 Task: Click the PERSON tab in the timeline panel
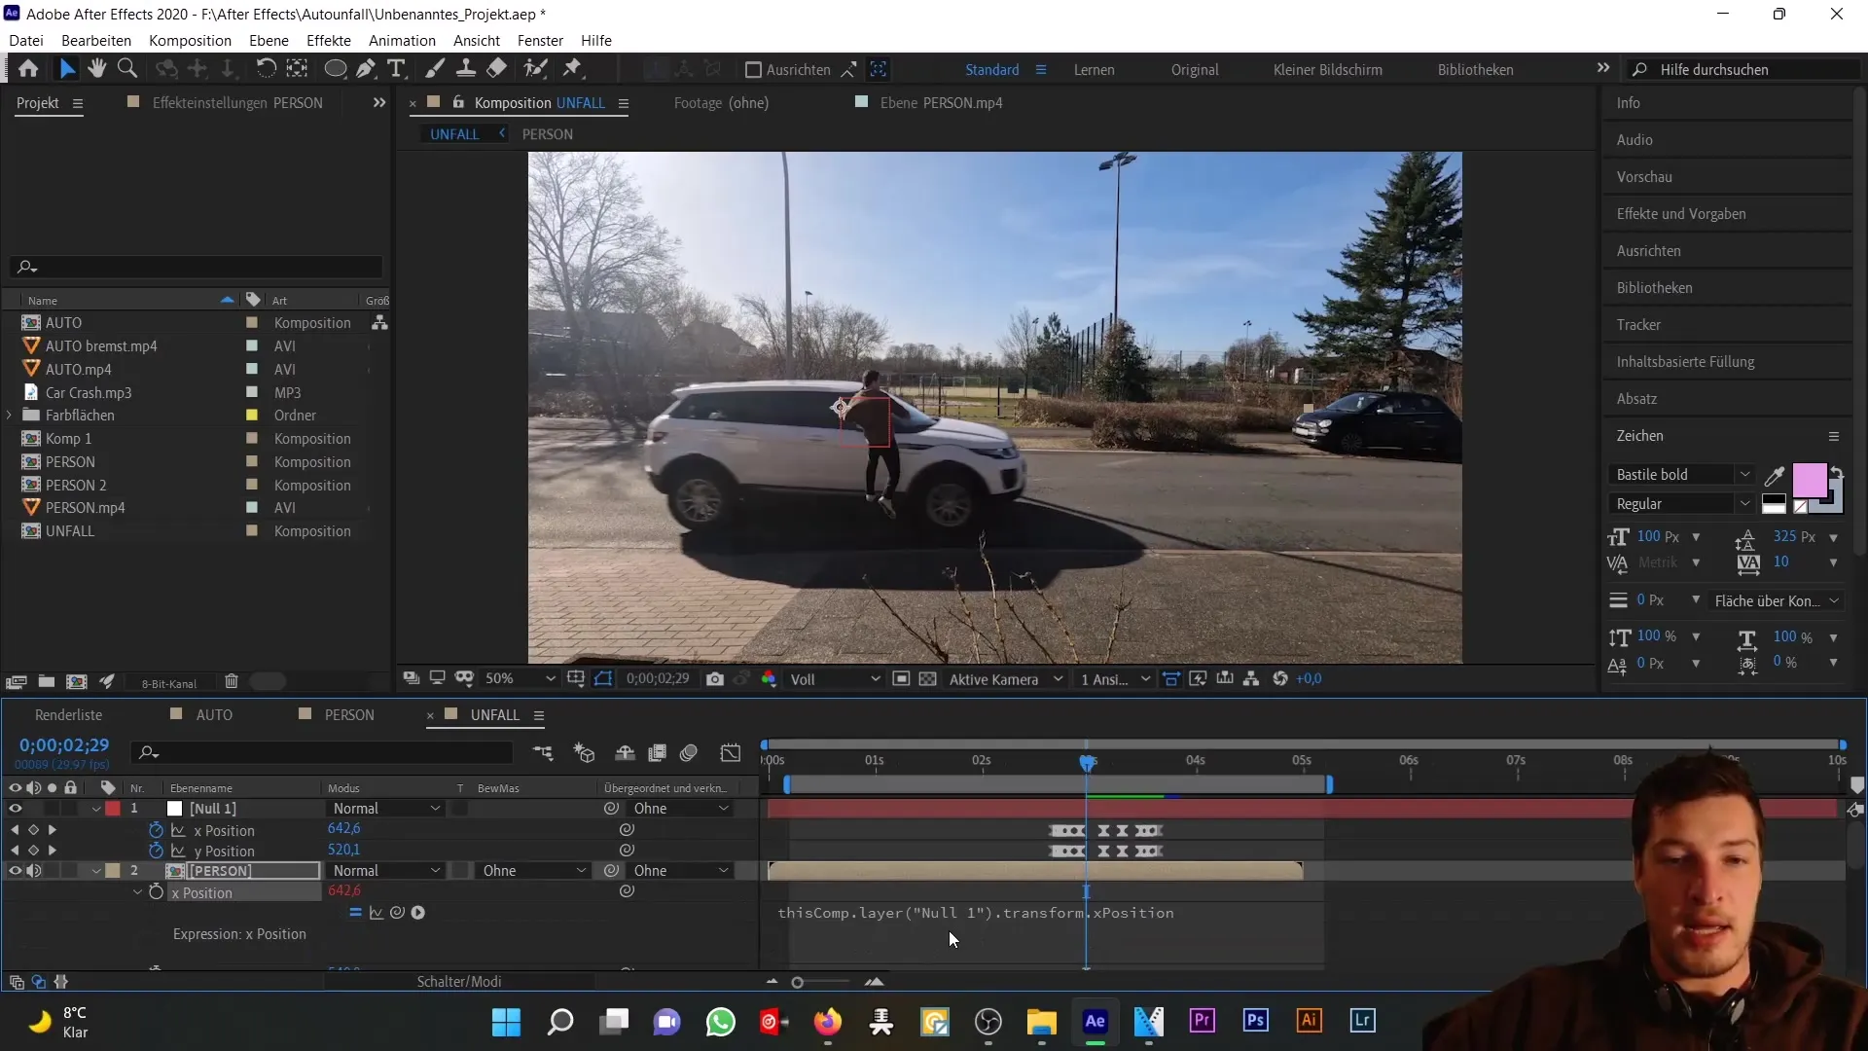click(x=349, y=715)
